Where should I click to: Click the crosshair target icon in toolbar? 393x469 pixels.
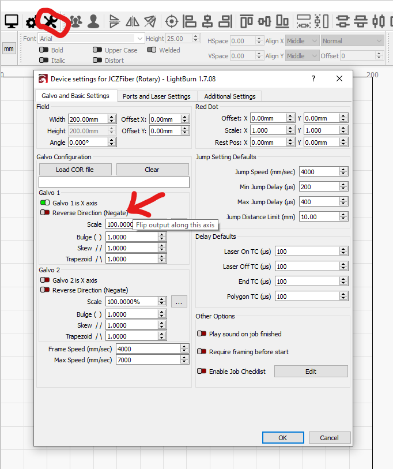pos(171,22)
